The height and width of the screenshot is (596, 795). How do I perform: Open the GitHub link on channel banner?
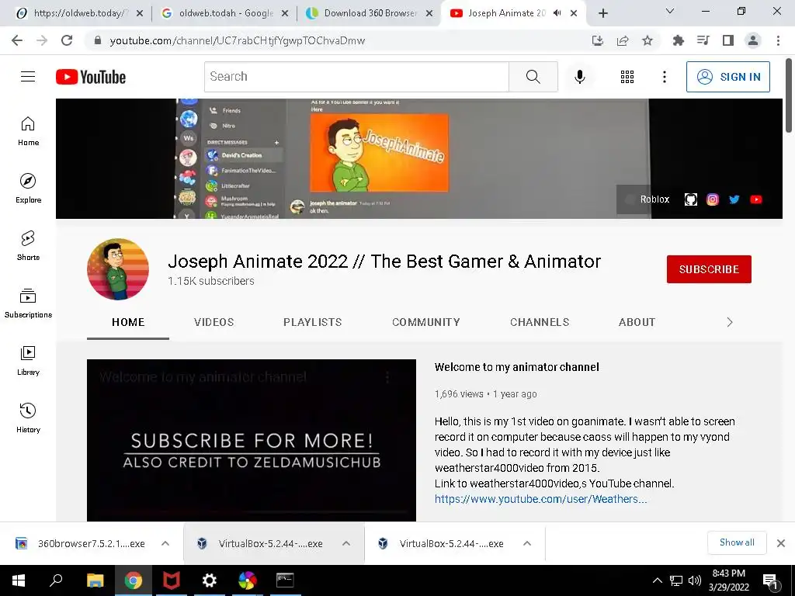point(690,199)
